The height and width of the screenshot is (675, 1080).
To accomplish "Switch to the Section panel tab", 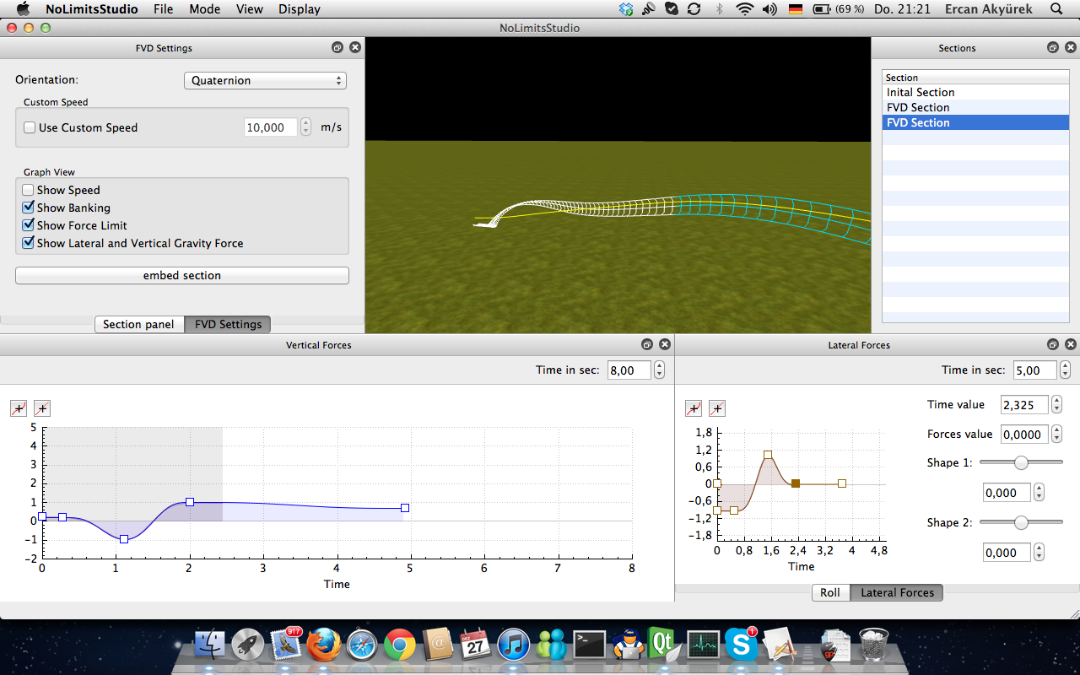I will click(x=138, y=325).
